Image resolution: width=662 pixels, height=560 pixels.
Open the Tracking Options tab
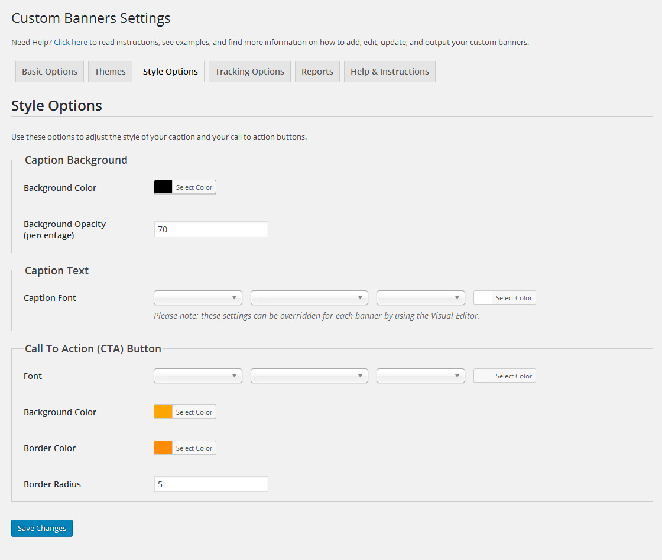click(x=249, y=72)
